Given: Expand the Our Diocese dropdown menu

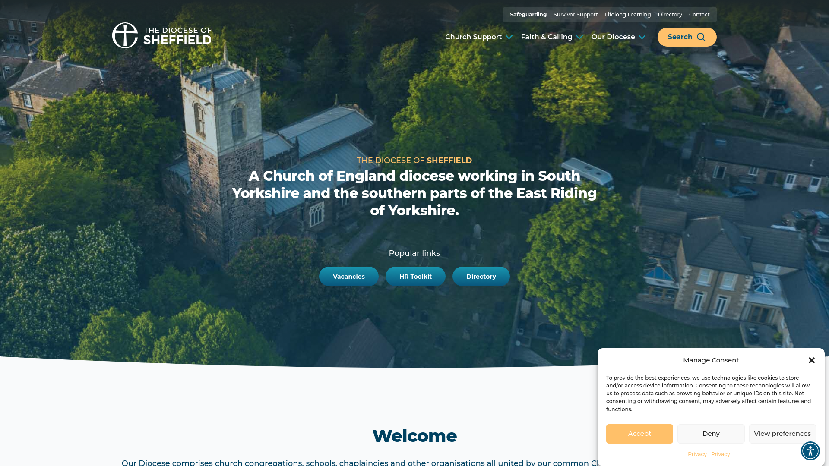Looking at the screenshot, I should 618,37.
